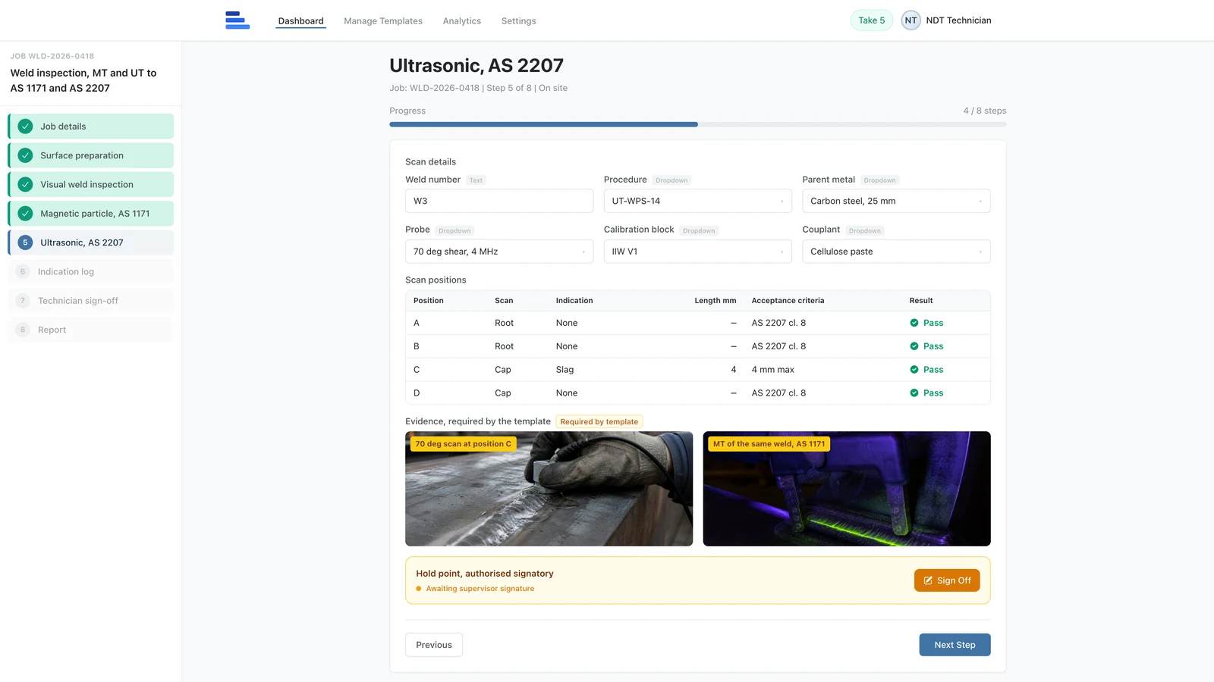This screenshot has width=1214, height=682.
Task: Click the Job details checkmark icon
Action: click(25, 127)
